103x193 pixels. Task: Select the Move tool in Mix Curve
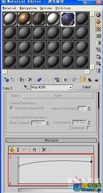(x=12, y=150)
